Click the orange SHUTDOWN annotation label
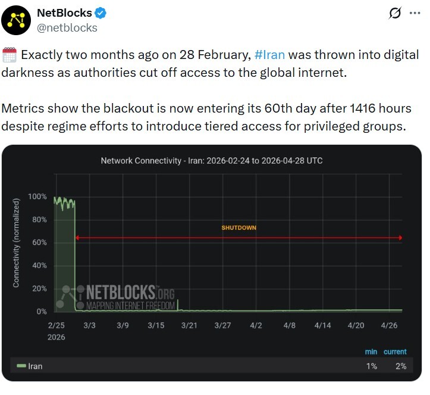This screenshot has width=430, height=395. (x=238, y=228)
